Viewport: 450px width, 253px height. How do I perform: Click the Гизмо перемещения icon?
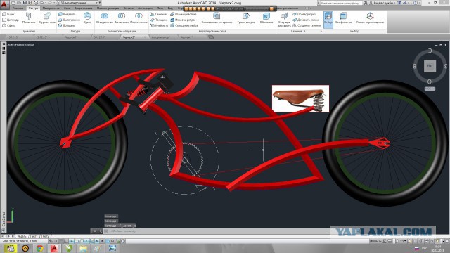[x=370, y=15]
